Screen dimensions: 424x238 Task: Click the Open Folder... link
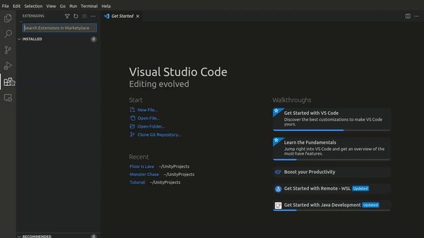(x=151, y=126)
